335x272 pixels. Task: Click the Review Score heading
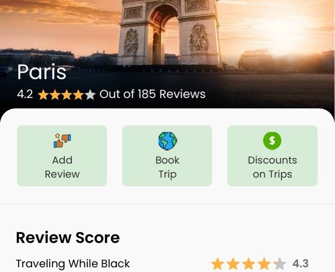[x=68, y=238]
